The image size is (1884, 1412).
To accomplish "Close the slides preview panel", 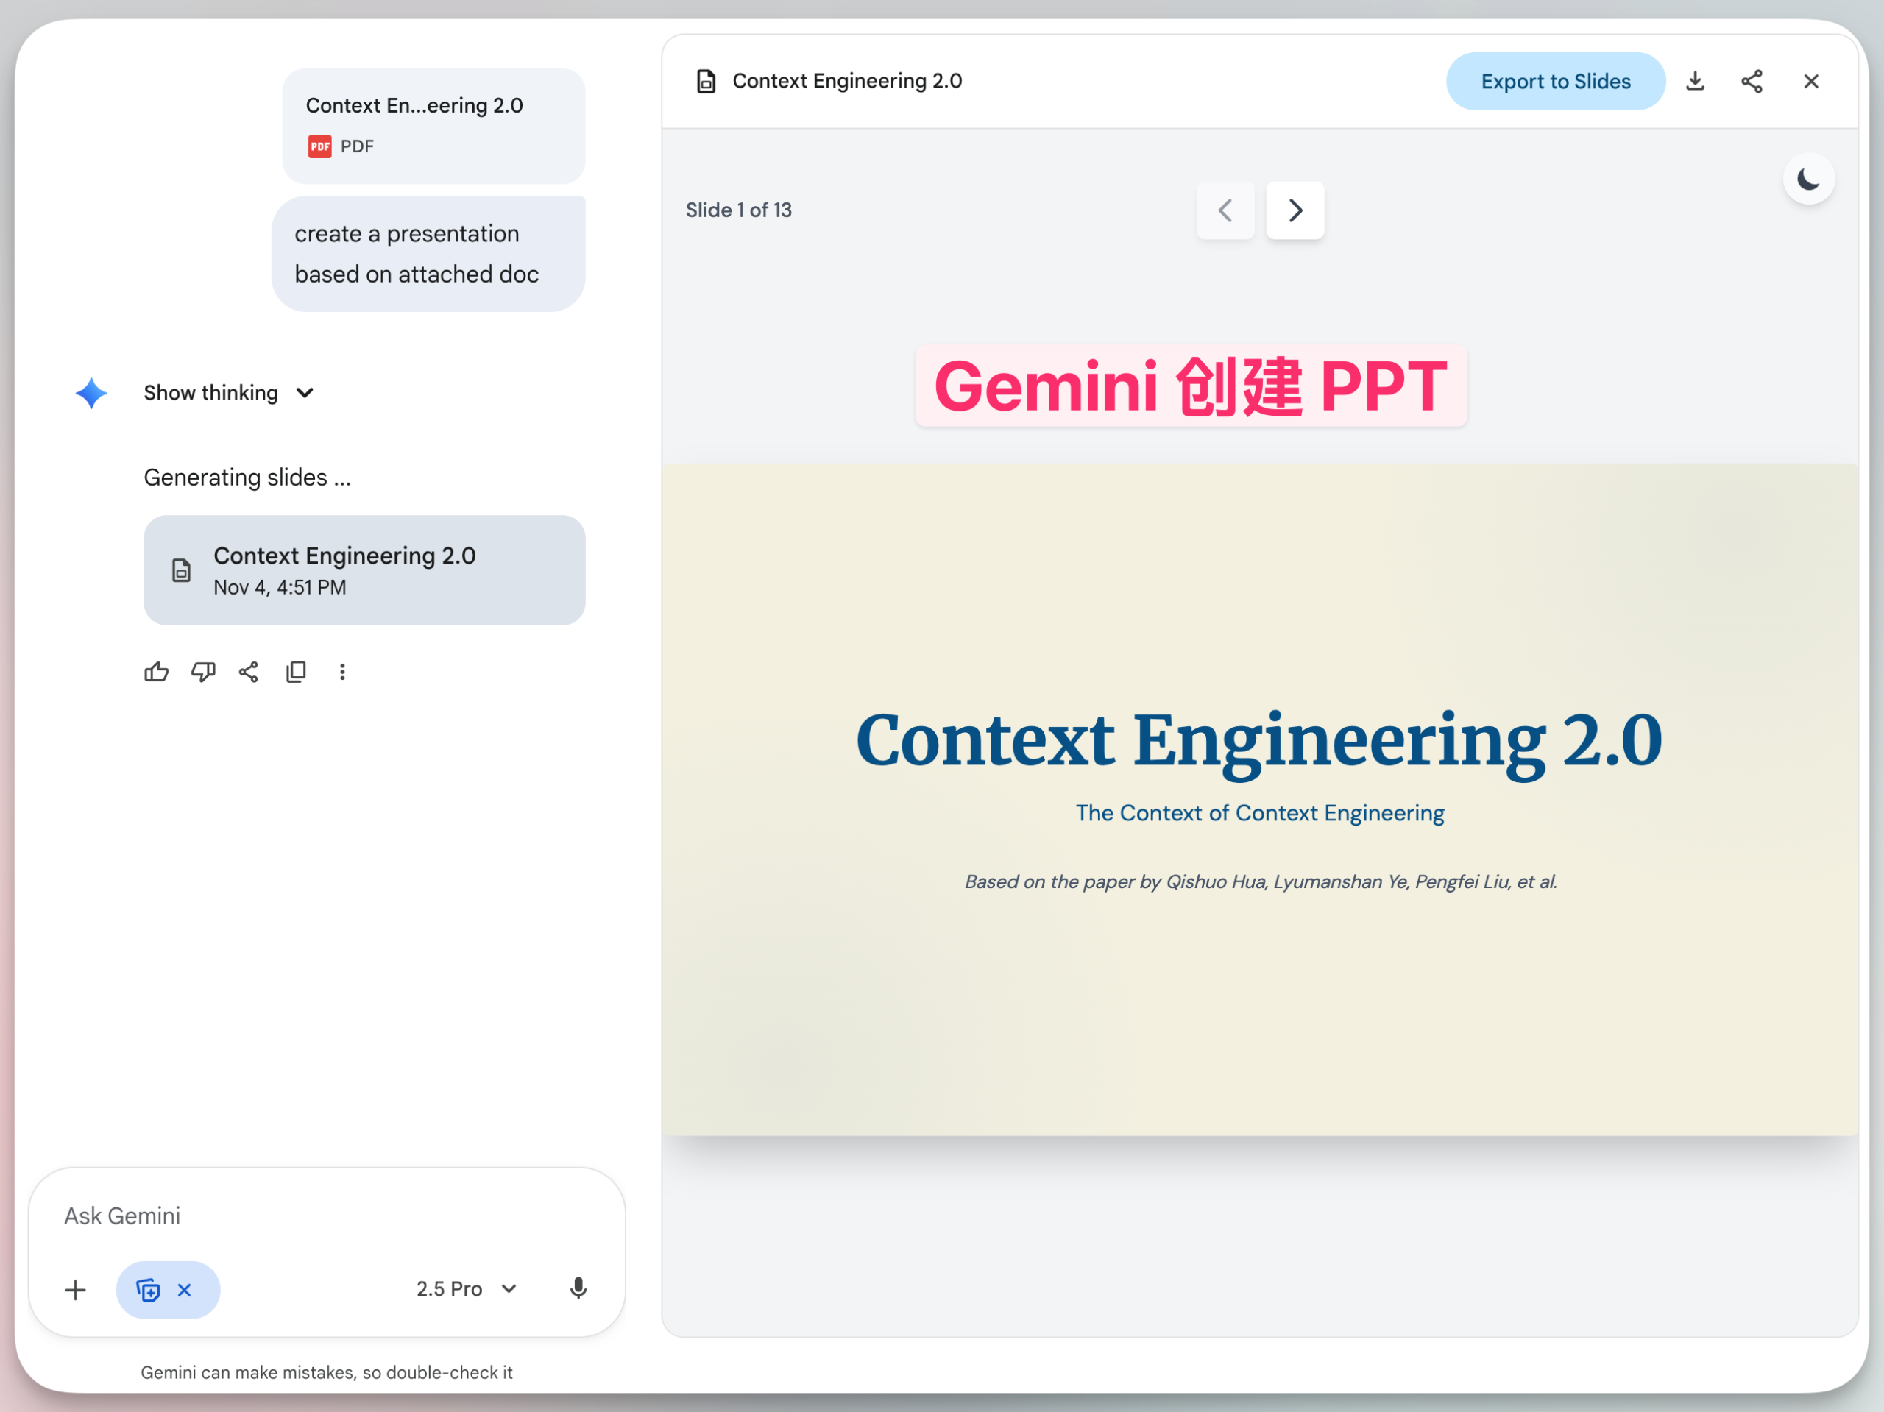I will 1810,81.
